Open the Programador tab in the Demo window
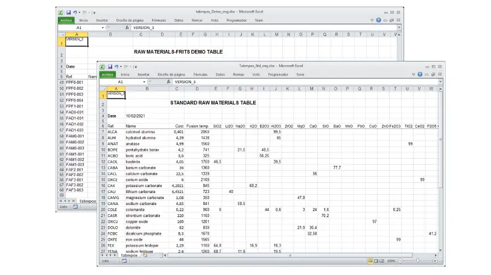 (x=236, y=20)
